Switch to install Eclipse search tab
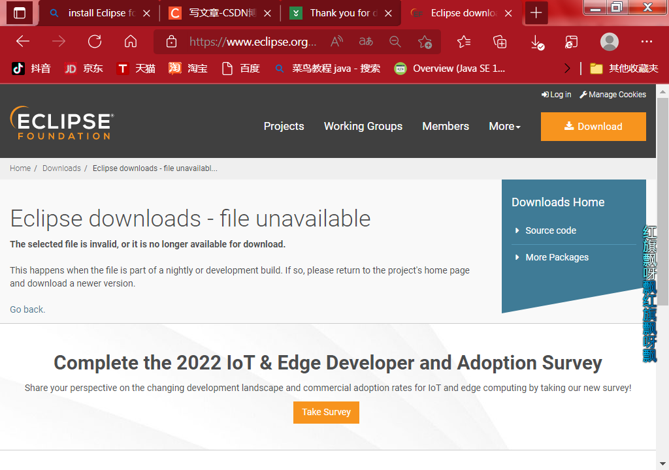Viewport: 669px width, 470px height. (x=94, y=13)
